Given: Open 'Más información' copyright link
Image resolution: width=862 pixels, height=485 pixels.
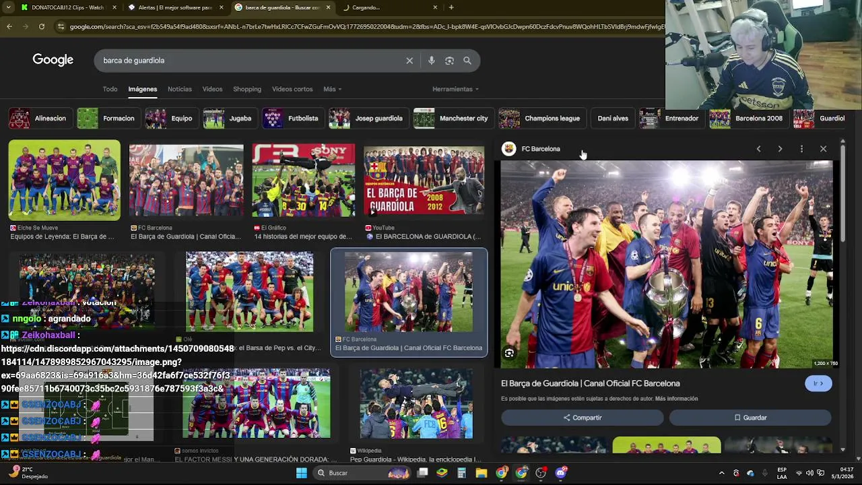Looking at the screenshot, I should tap(676, 399).
